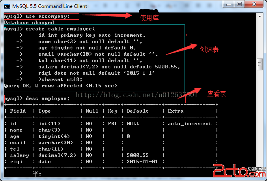The image size is (267, 181).
Task: Click the 'NO' null cell in id row
Action: coord(89,124)
